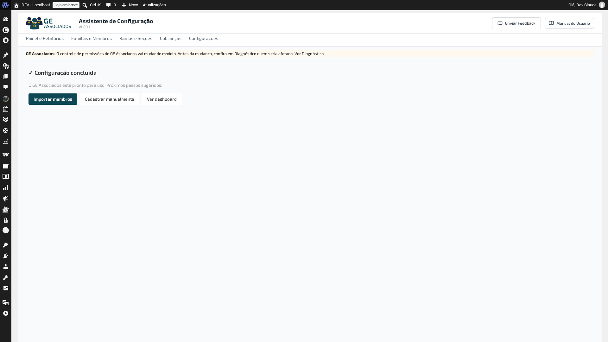Screen dimensions: 608x342
Task: Click the Importar membros button
Action: click(53, 99)
